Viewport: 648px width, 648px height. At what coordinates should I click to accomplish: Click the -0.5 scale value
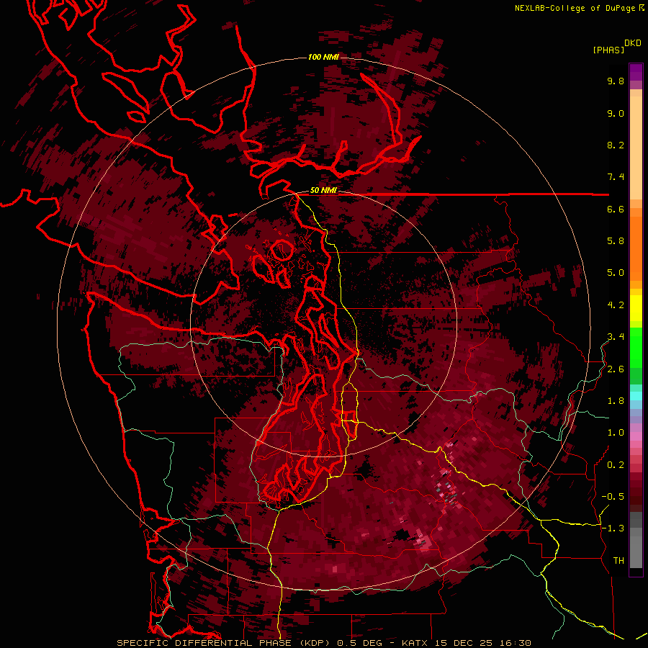pos(613,497)
